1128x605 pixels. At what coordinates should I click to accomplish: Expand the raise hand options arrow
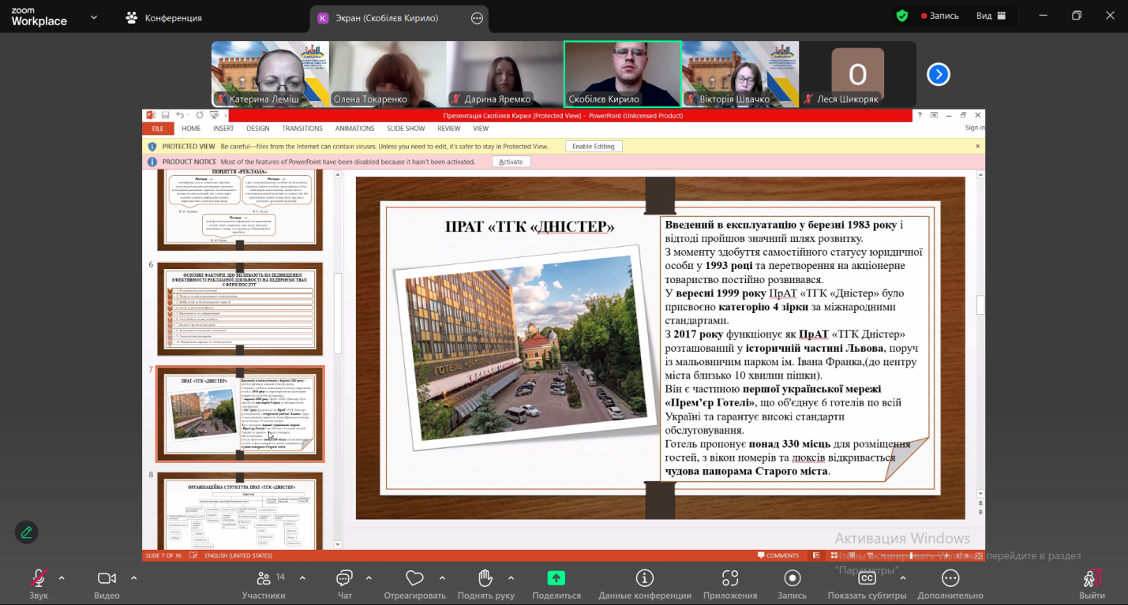coord(511,577)
